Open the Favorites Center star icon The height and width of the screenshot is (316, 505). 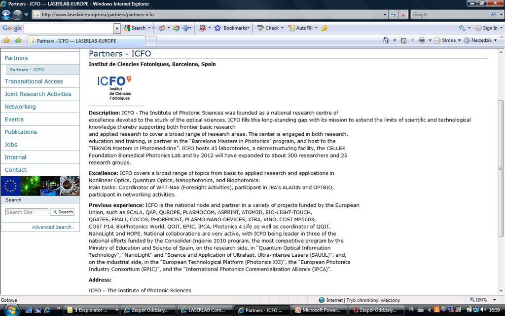pos(6,40)
